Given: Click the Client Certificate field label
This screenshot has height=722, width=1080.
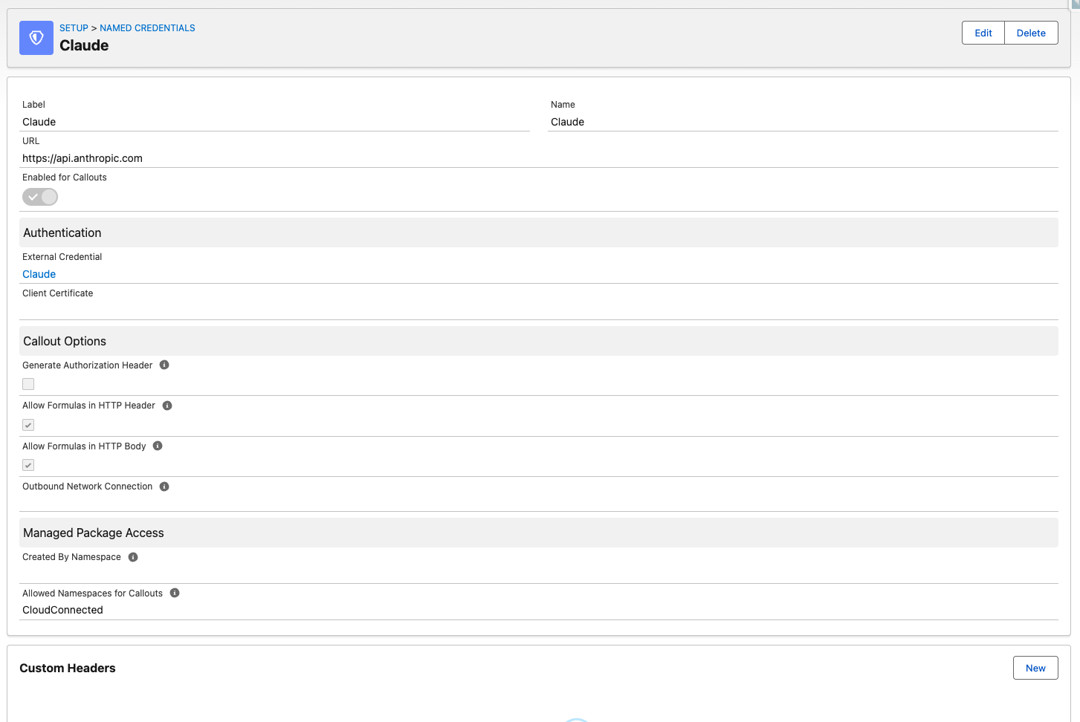Looking at the screenshot, I should pyautogui.click(x=58, y=293).
